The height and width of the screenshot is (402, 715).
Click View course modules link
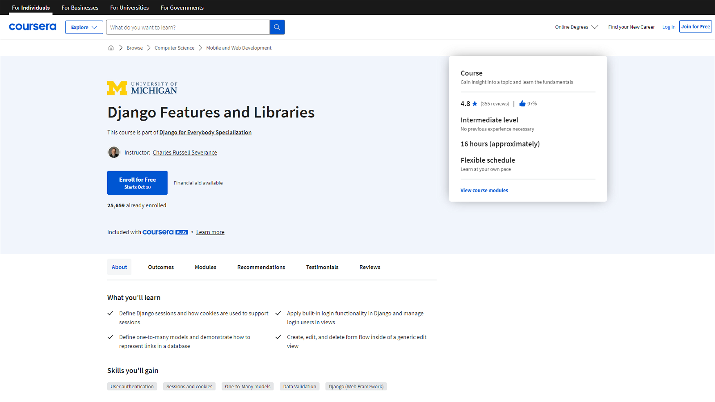(x=484, y=190)
